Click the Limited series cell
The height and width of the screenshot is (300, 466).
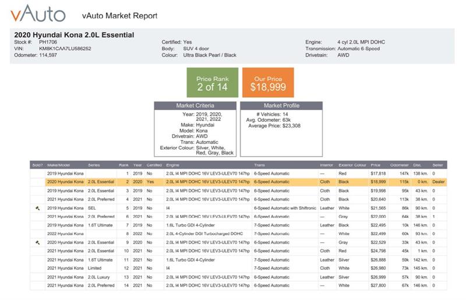coord(94,268)
